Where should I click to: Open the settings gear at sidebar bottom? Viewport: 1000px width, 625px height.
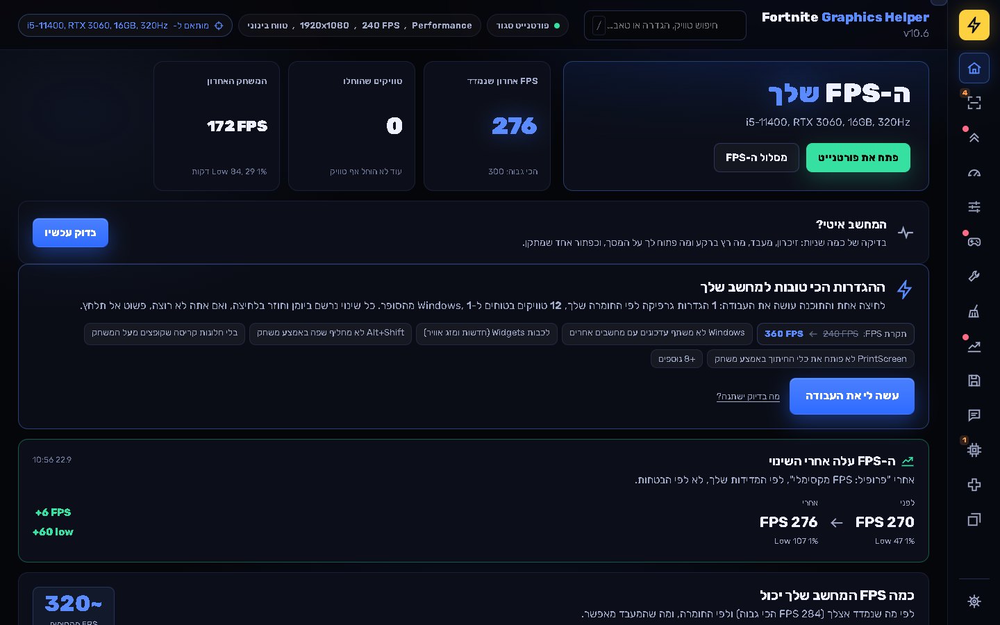tap(974, 601)
